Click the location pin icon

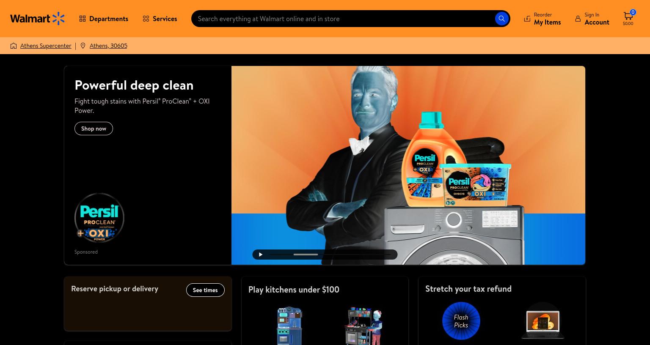pyautogui.click(x=83, y=46)
